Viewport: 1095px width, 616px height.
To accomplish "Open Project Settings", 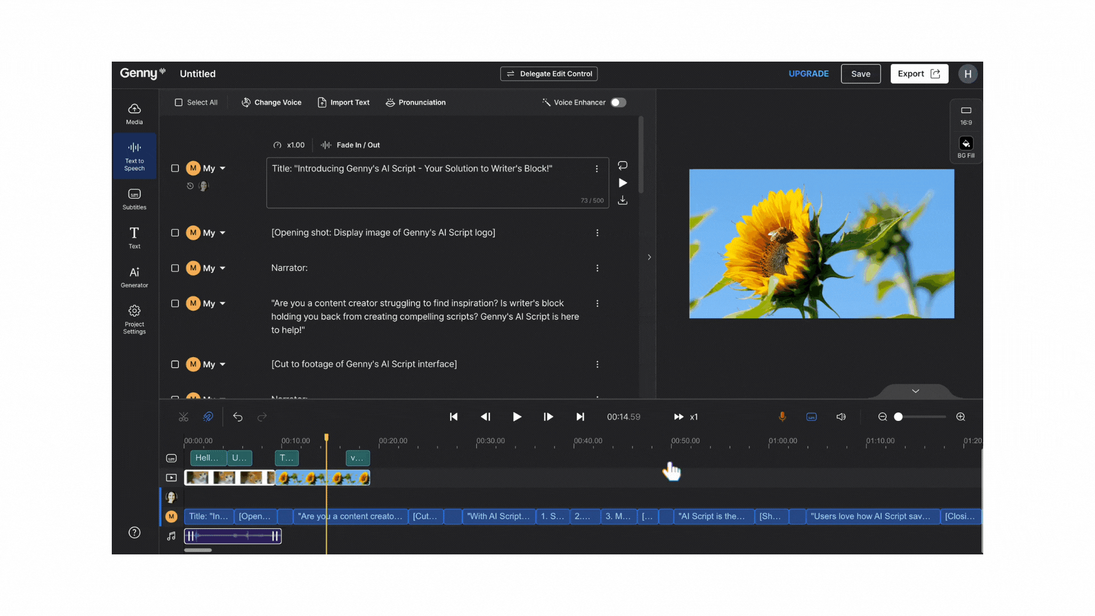I will (x=134, y=318).
